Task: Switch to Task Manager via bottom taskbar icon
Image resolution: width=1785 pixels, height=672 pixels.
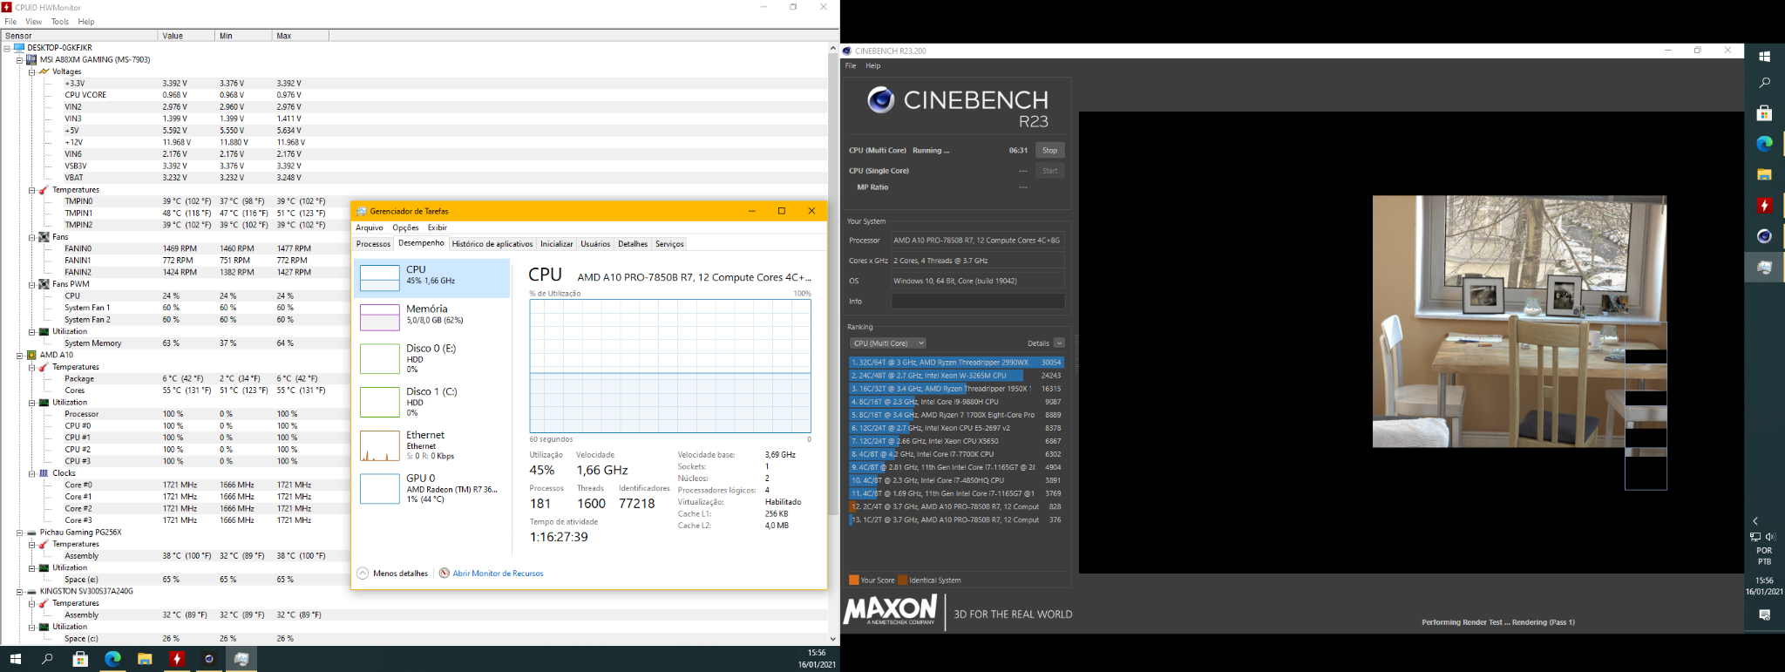Action: click(241, 659)
